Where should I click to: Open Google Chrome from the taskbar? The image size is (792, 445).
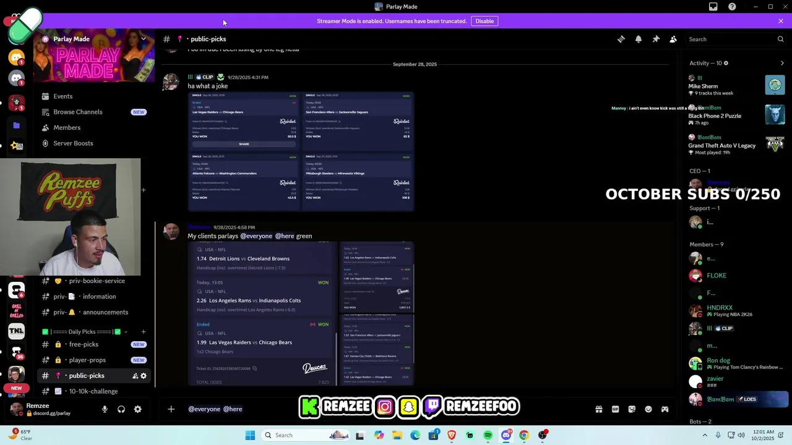click(524, 435)
